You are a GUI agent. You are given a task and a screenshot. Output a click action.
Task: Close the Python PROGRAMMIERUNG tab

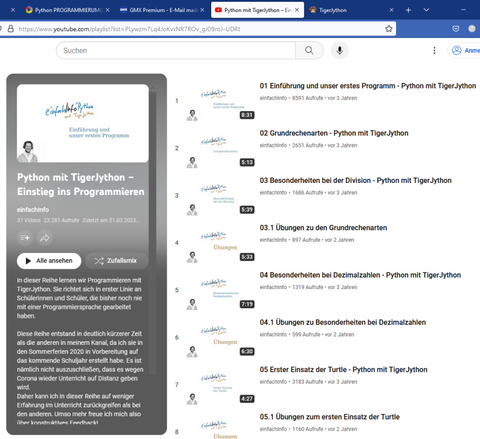click(107, 10)
